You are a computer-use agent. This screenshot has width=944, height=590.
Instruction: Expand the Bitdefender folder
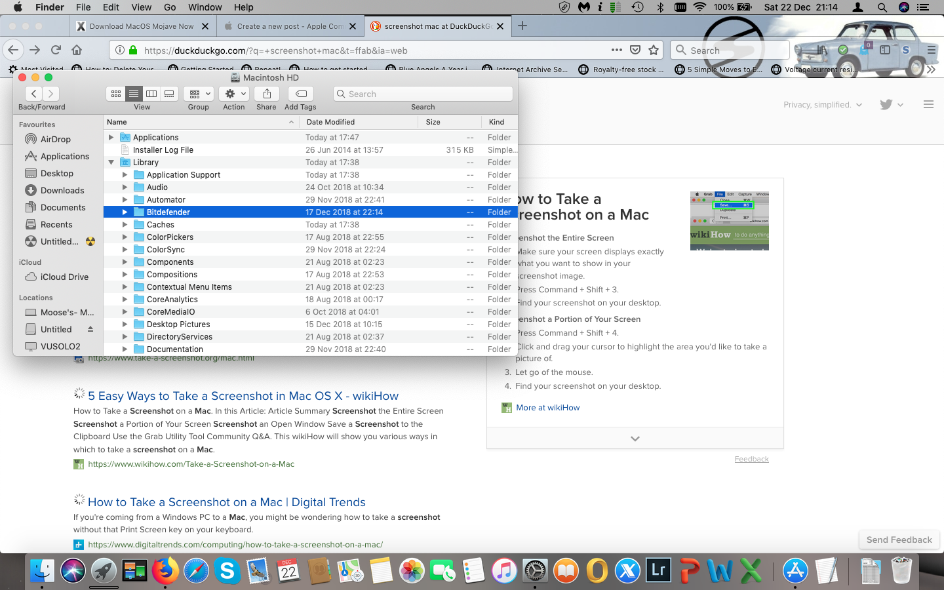click(x=125, y=212)
